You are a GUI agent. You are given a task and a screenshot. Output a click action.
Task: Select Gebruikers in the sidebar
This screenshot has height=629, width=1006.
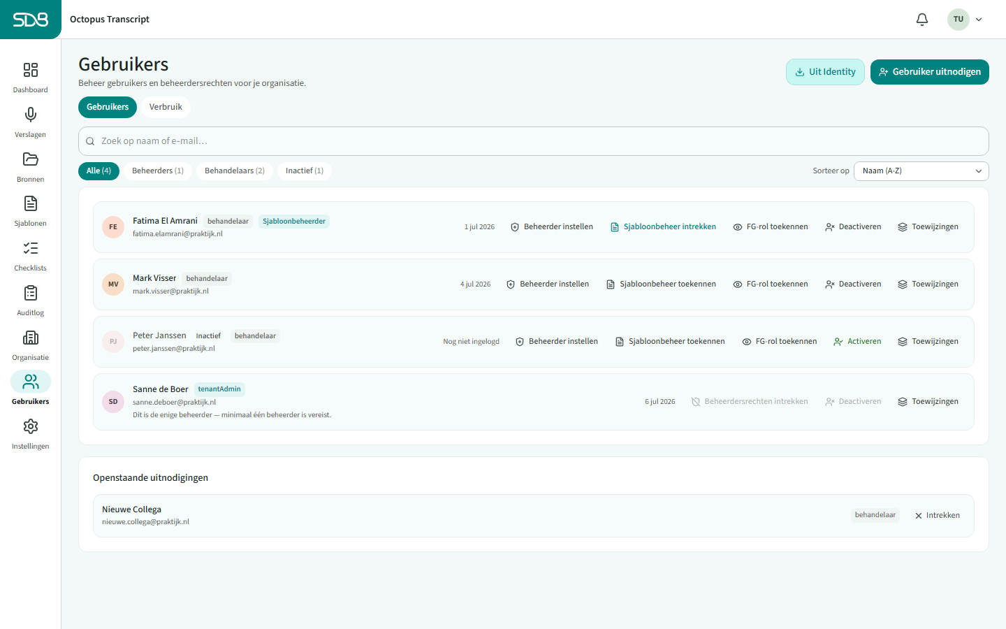coord(30,389)
